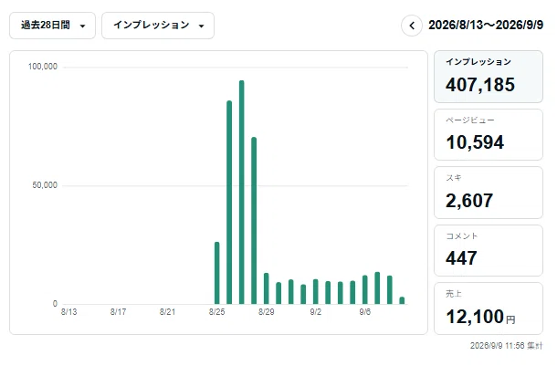Select the インプレッション 407,185 card
557x366 pixels.
click(x=489, y=77)
